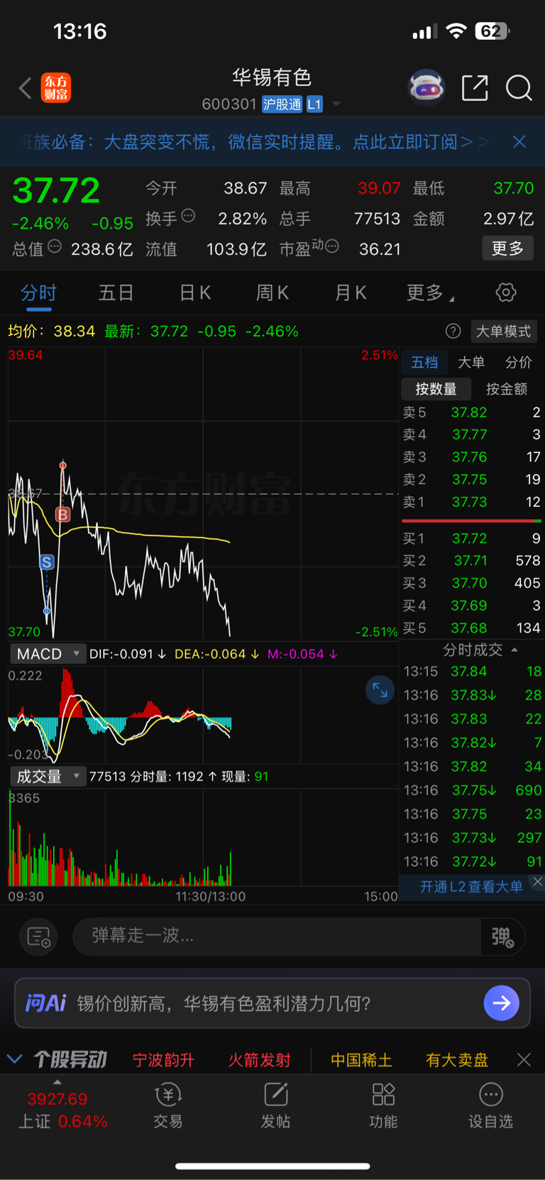The width and height of the screenshot is (545, 1180).
Task: Tap 买2 price 37.71 row
Action: 472,561
